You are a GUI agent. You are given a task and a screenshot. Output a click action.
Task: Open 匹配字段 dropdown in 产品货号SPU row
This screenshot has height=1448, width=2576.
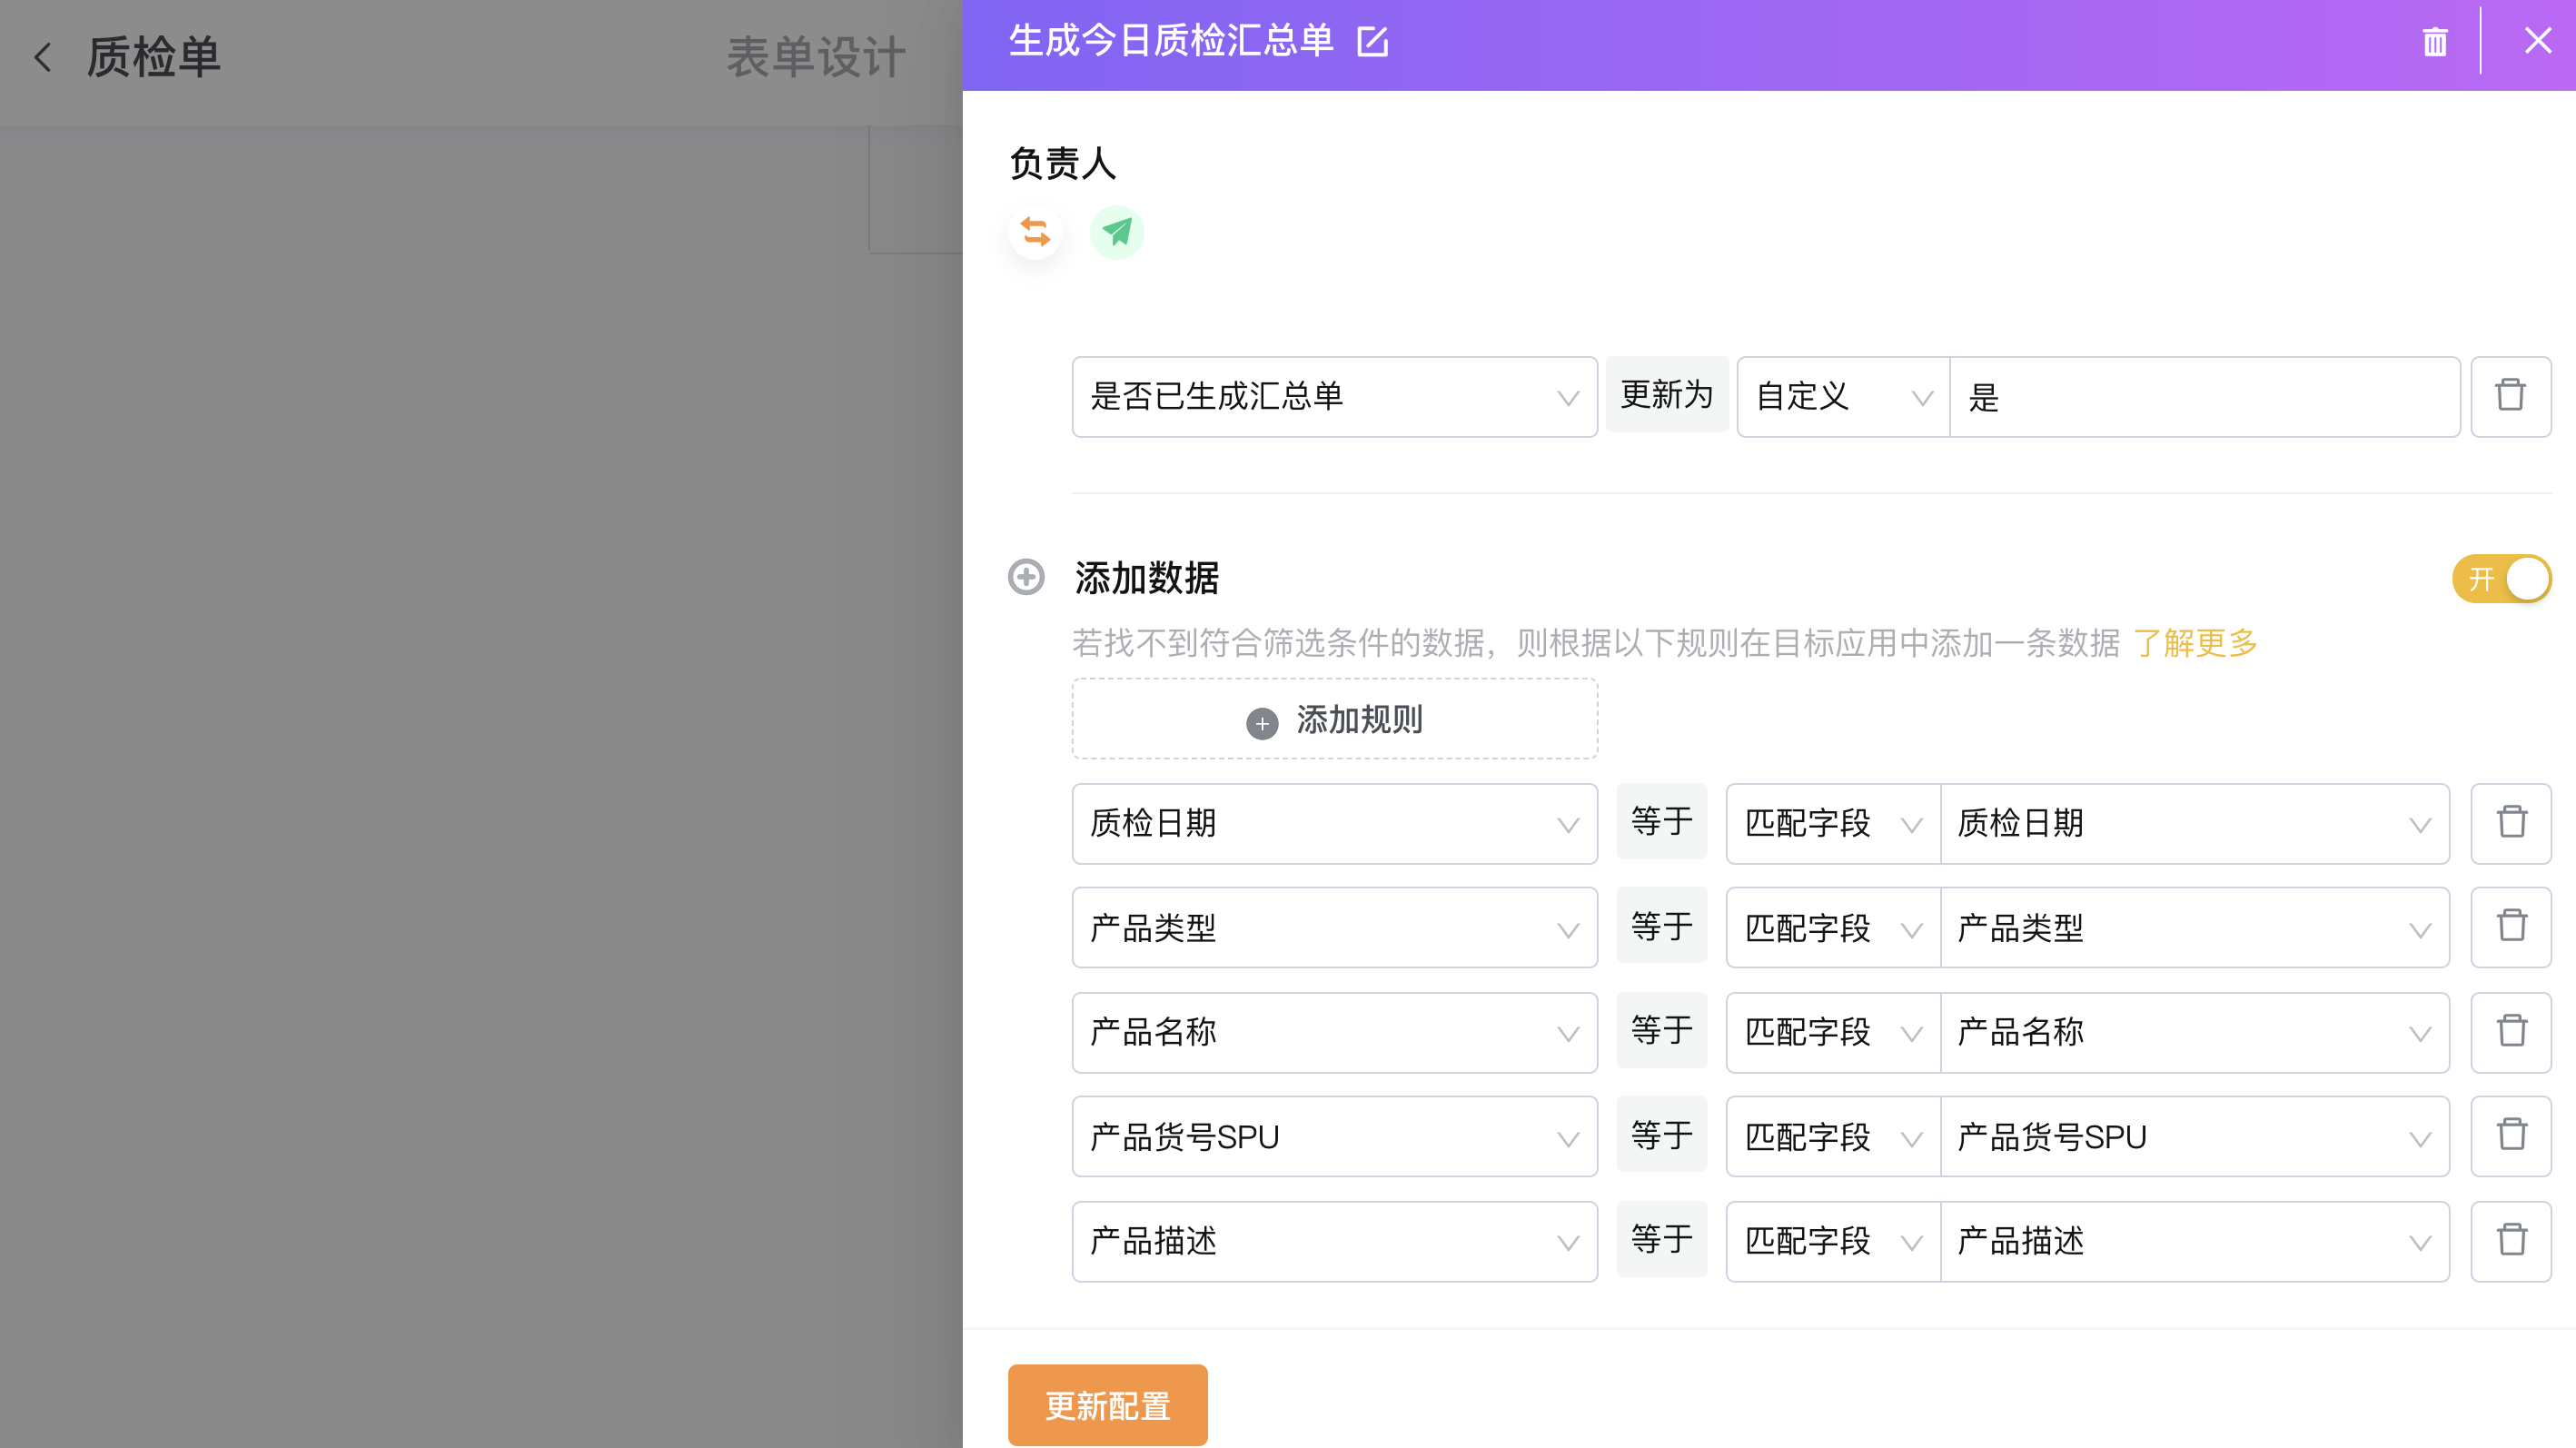pos(1833,1136)
